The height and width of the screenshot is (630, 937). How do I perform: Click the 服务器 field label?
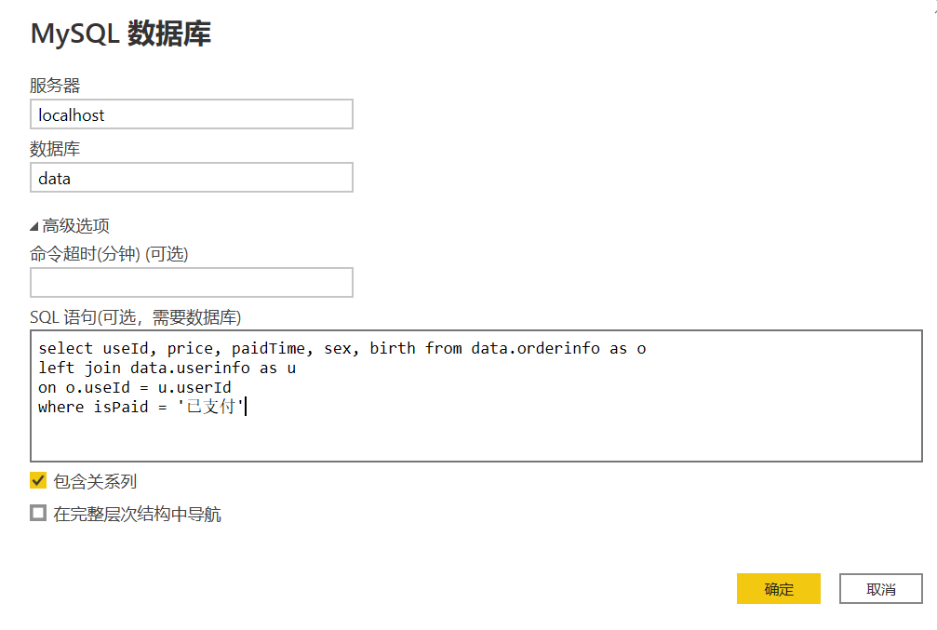pyautogui.click(x=55, y=86)
